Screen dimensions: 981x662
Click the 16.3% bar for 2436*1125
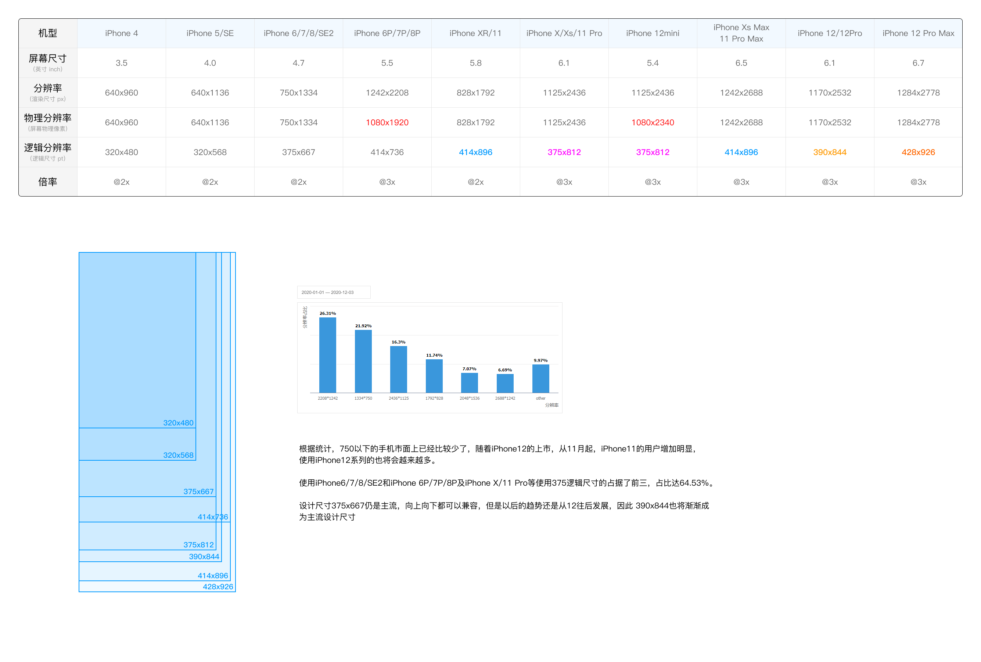[399, 370]
